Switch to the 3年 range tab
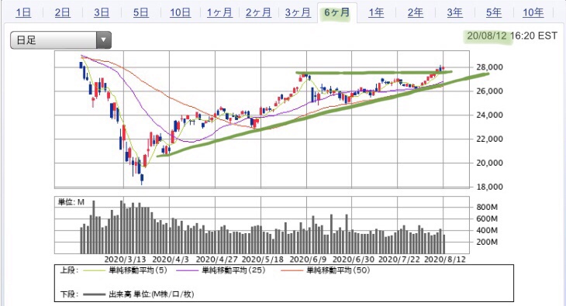566x306 pixels. [455, 12]
